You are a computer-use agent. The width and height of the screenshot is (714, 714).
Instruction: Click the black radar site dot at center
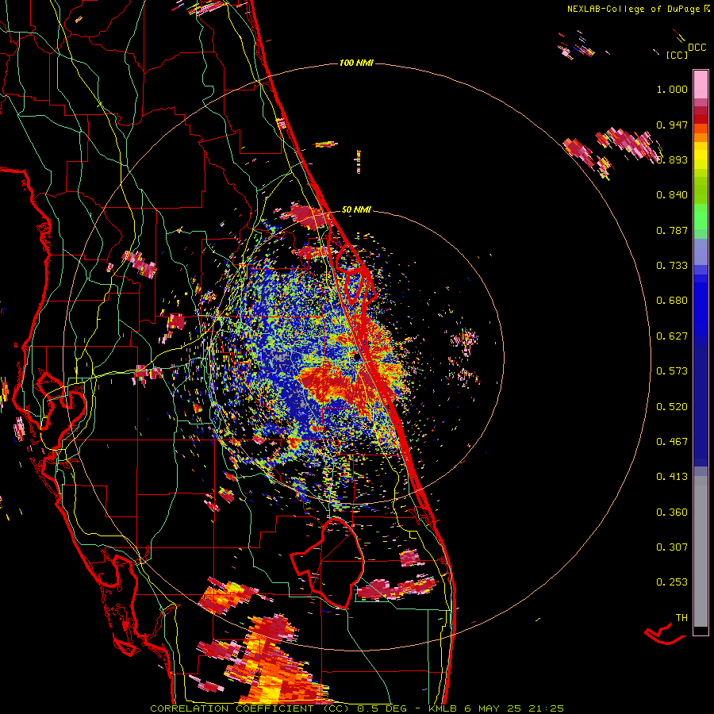(x=356, y=356)
